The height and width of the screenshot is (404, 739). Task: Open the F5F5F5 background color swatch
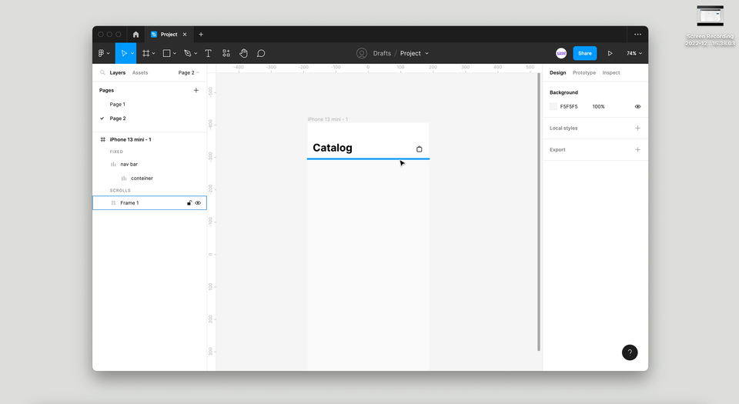553,106
